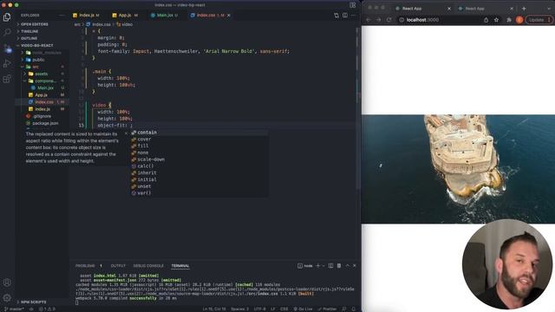Close the first React App browser tab
Screen dimensions: 555x312
[449, 9]
